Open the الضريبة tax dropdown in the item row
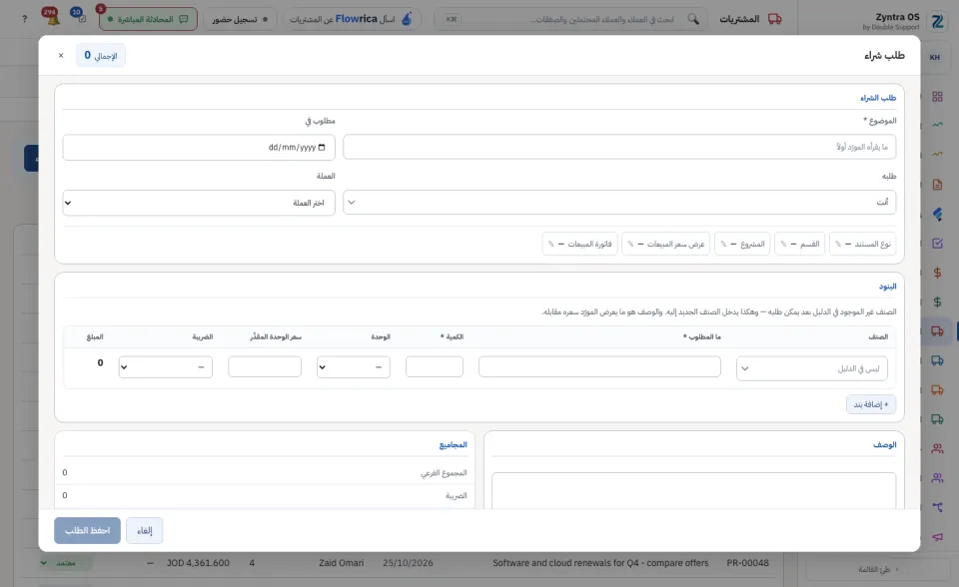 point(165,367)
